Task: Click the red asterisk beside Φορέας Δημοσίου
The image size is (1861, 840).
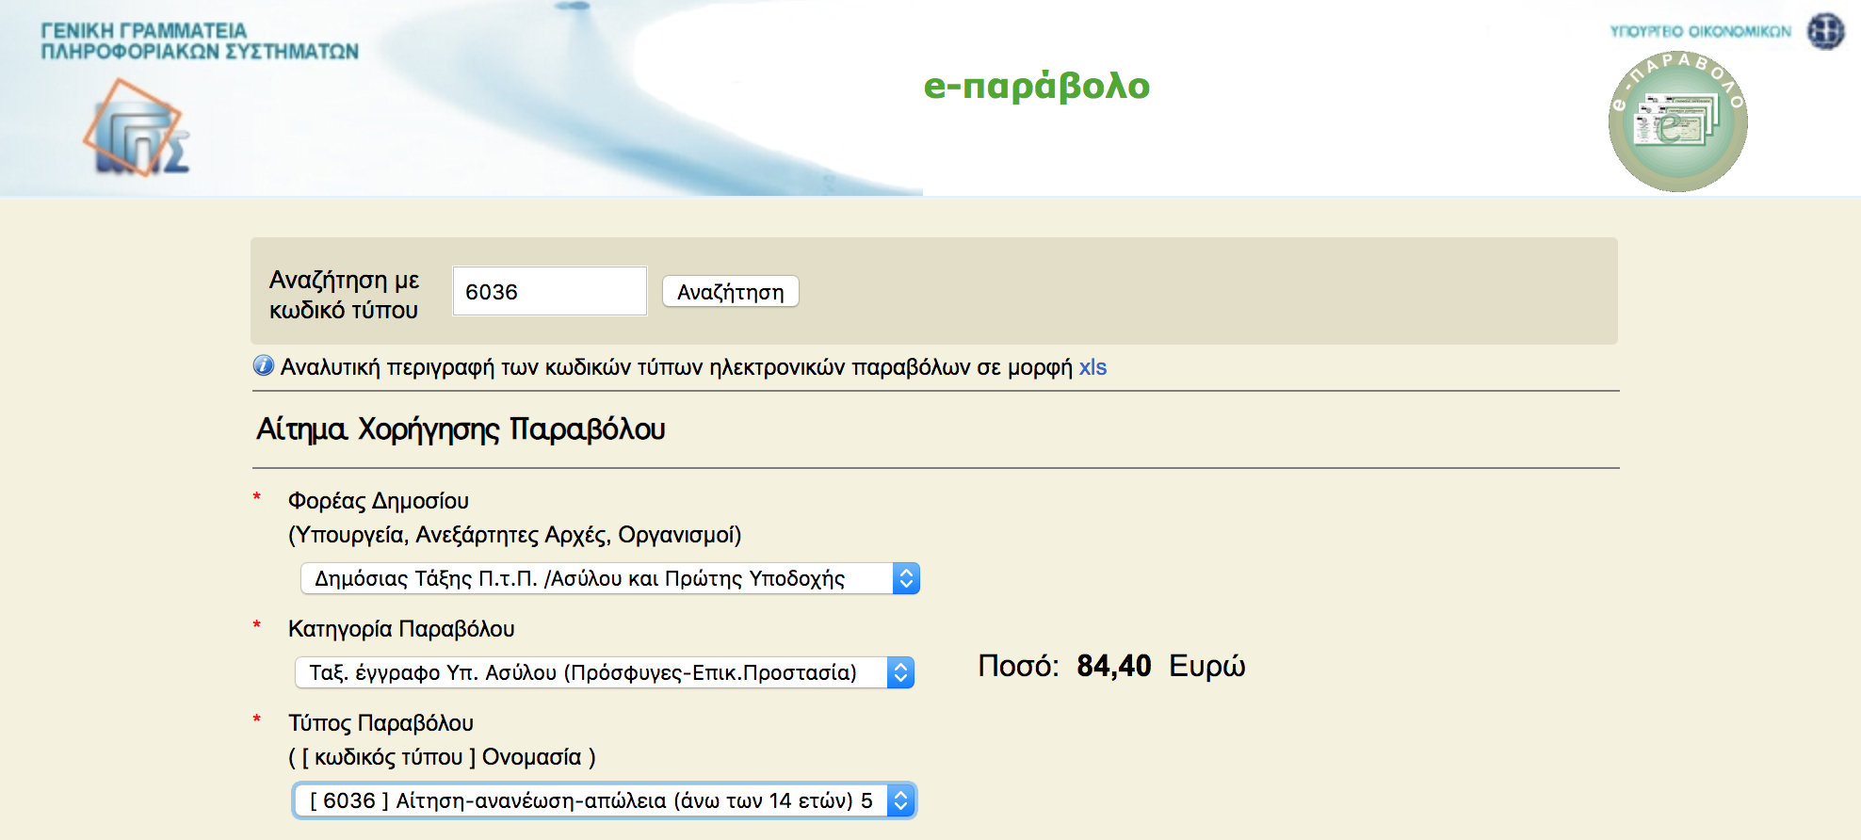Action: [x=256, y=498]
